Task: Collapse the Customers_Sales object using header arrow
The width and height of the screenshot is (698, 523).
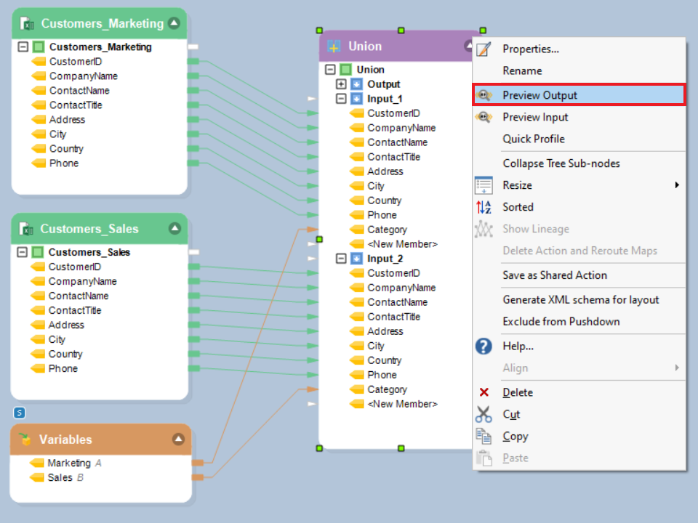Action: coord(174,228)
